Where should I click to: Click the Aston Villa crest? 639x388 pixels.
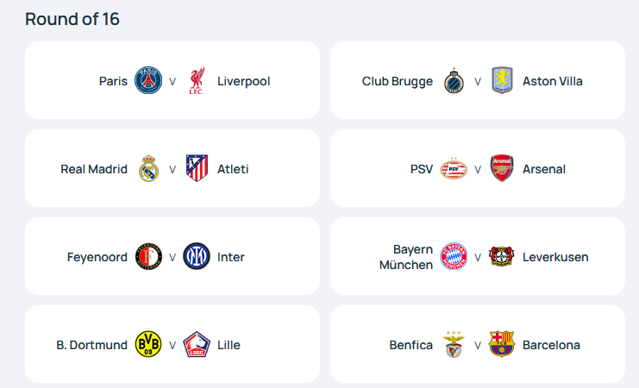click(x=502, y=80)
